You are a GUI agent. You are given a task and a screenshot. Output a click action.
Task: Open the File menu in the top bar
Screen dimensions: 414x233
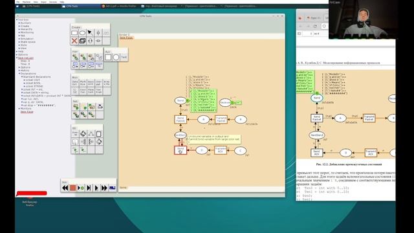[17, 2]
